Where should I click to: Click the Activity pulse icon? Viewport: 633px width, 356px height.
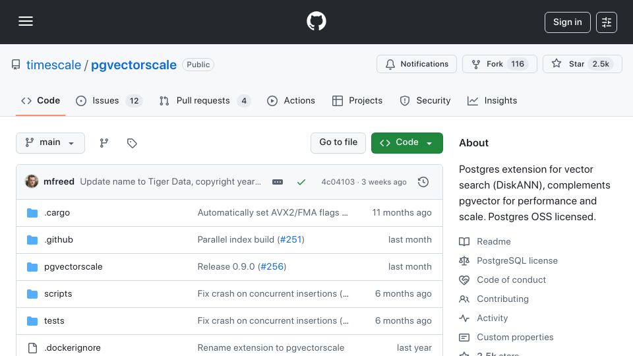point(464,318)
